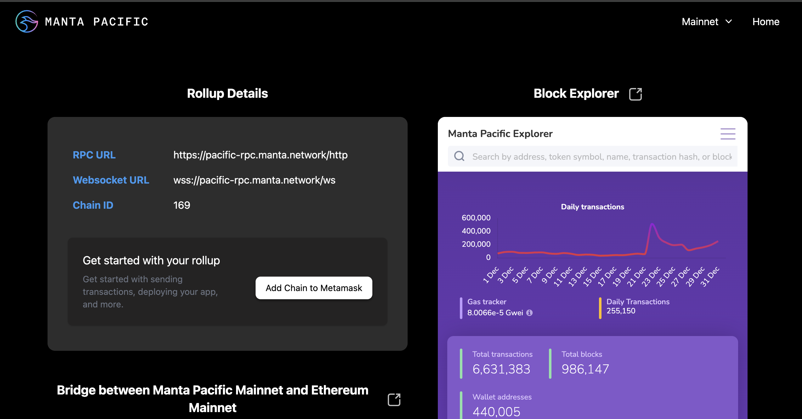The image size is (802, 419).
Task: Click the Chain ID label
Action: click(93, 205)
